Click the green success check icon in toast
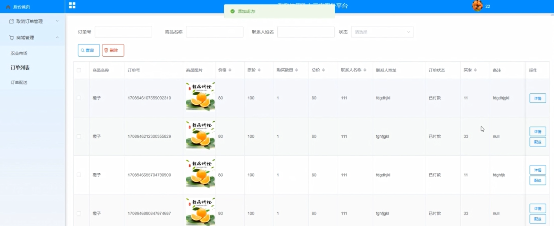Image resolution: width=554 pixels, height=226 pixels. [x=233, y=11]
